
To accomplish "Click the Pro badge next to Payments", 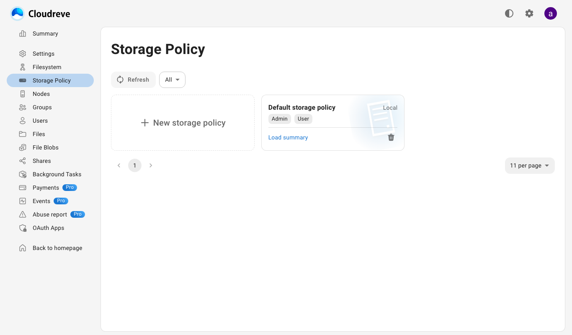I will click(70, 187).
